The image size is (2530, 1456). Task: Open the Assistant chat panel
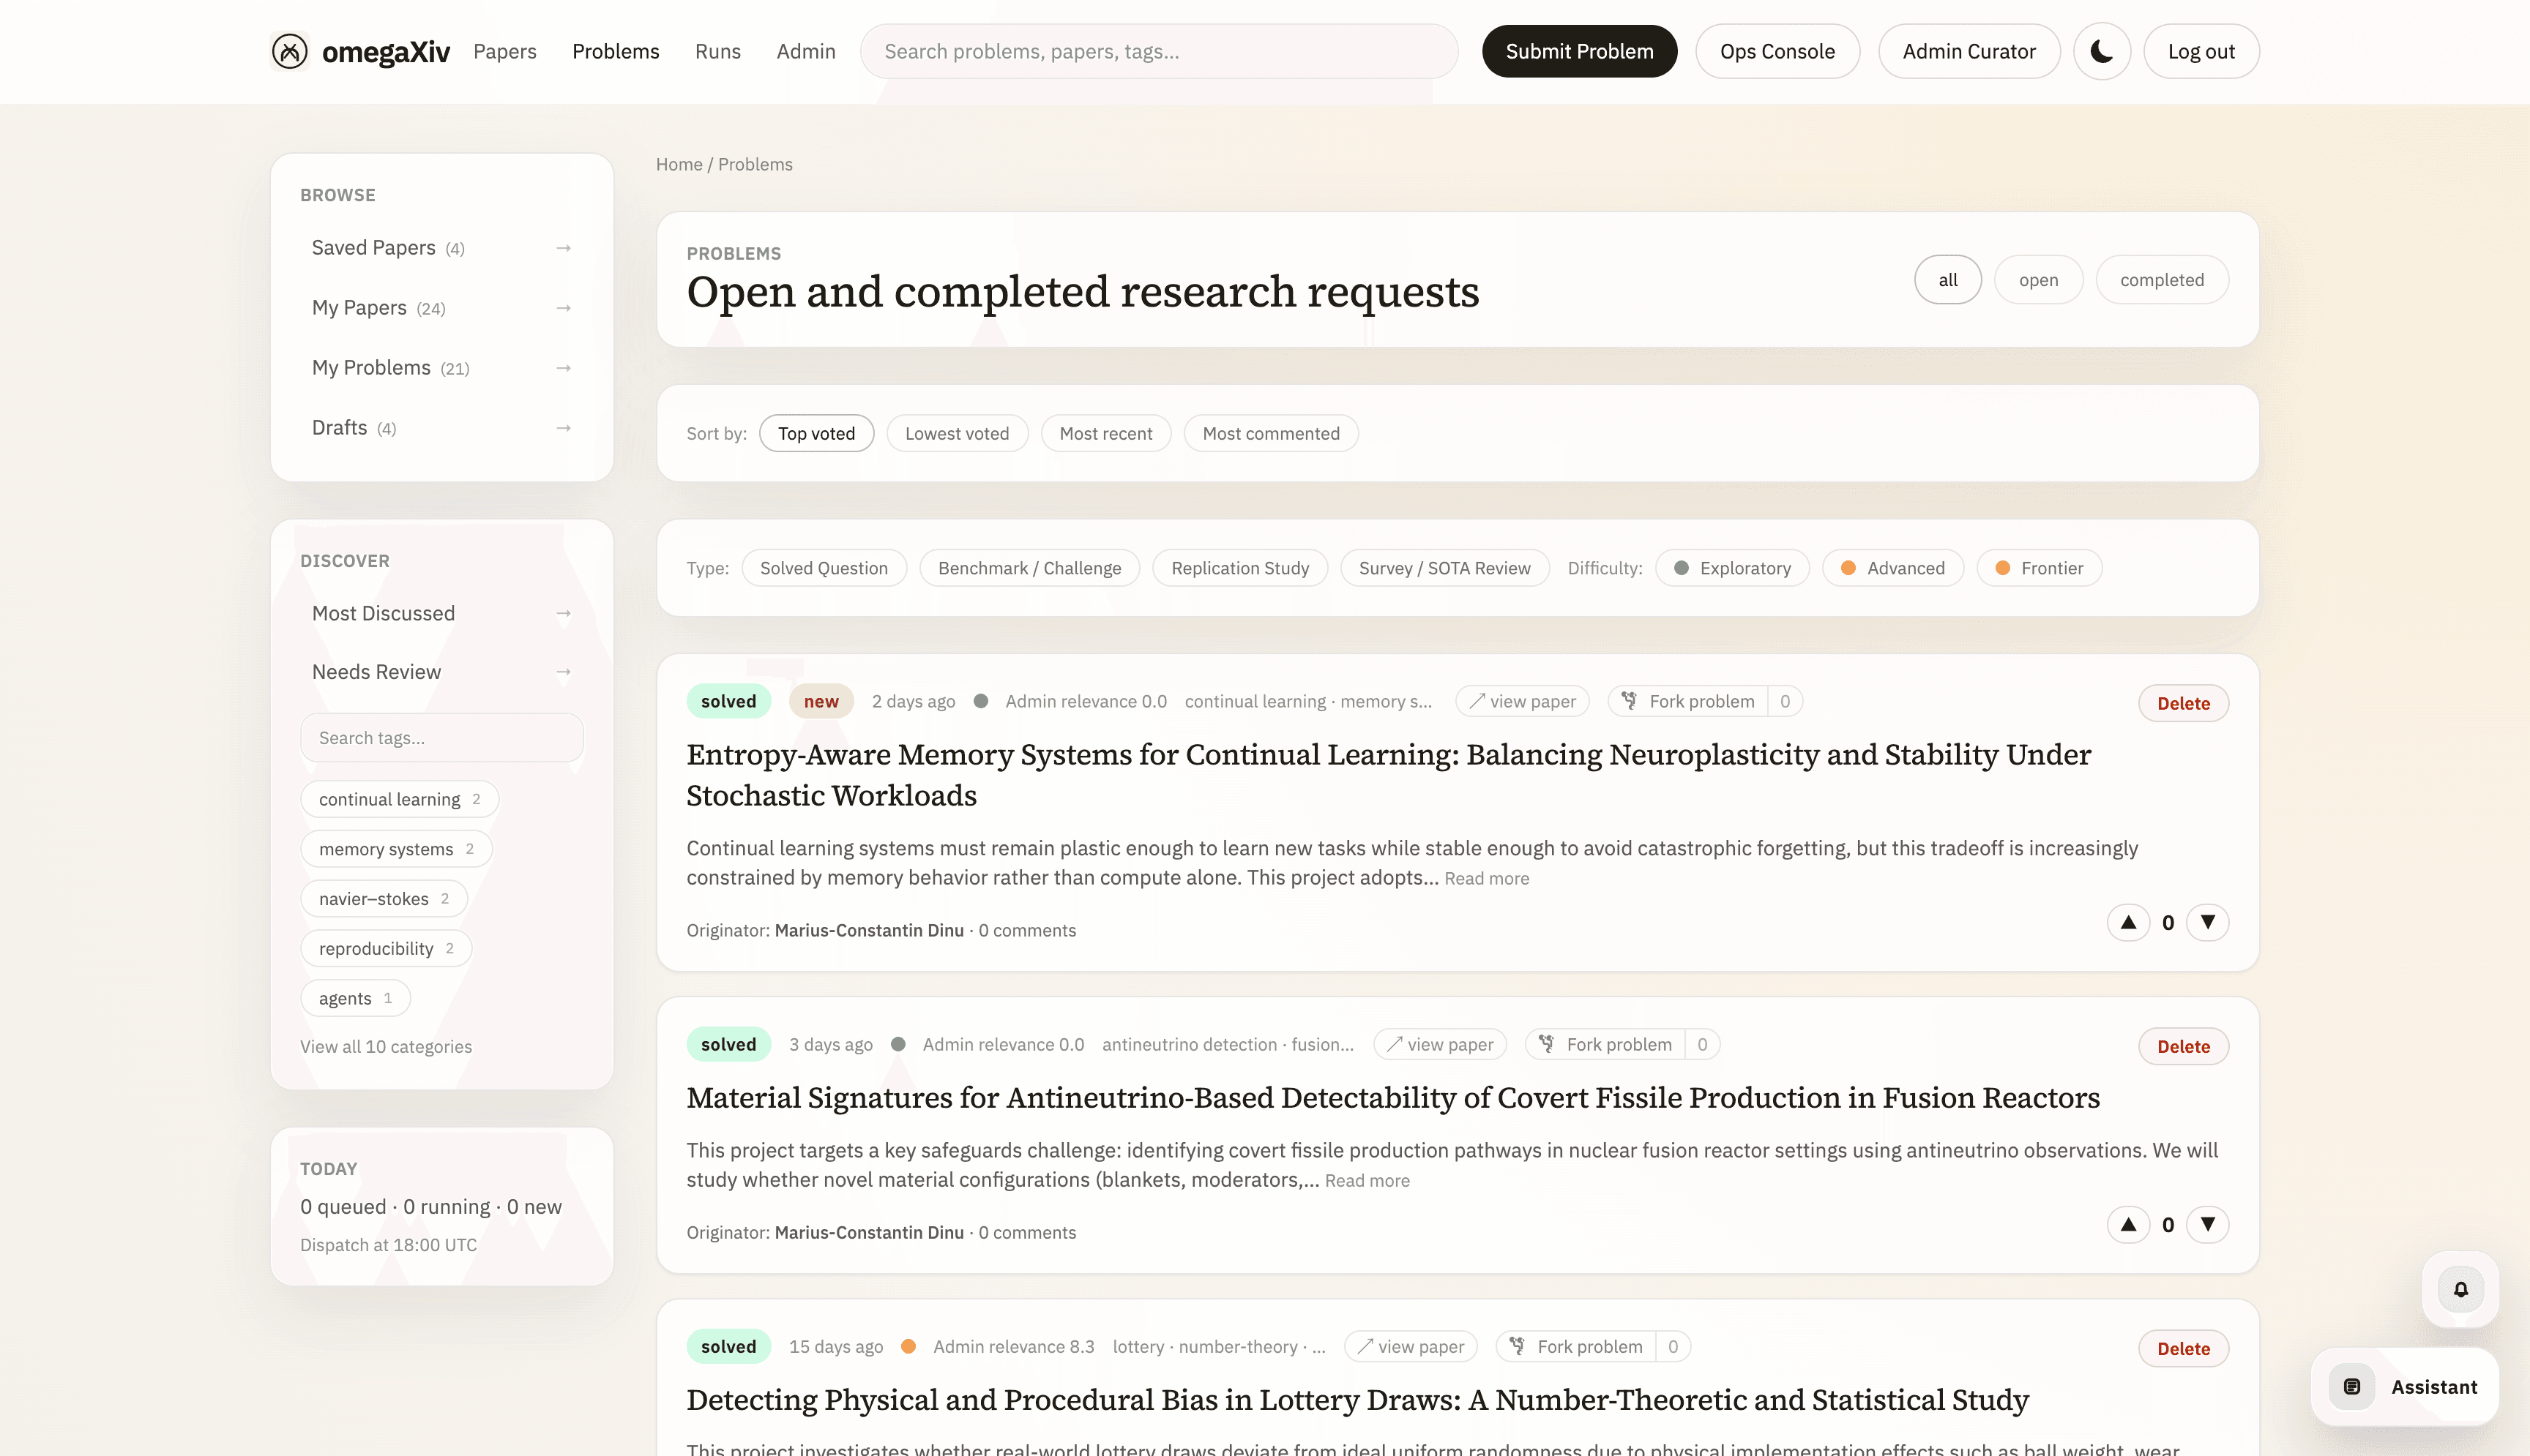coord(2405,1387)
